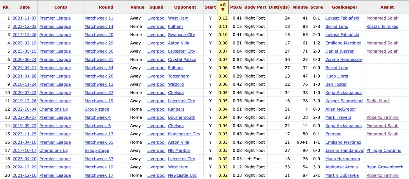
Task: Open the 2021-11-07 match date link
Action: pyautogui.click(x=25, y=18)
